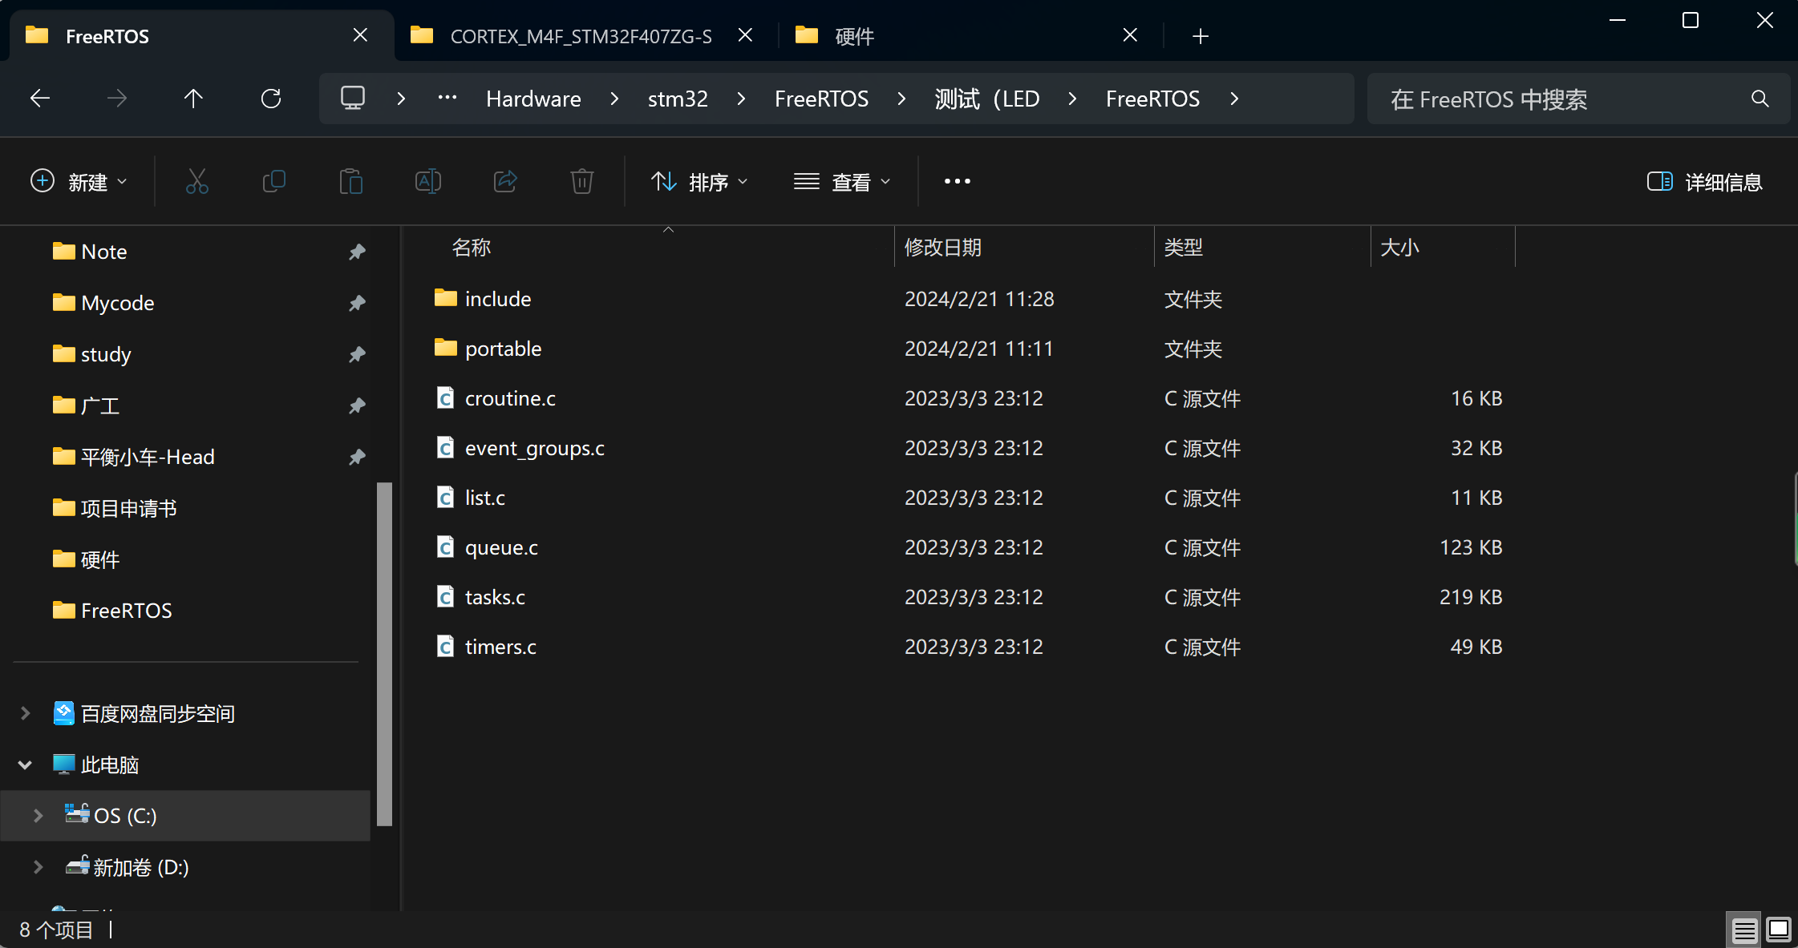1798x948 pixels.
Task: Click the forward navigation arrow
Action: pyautogui.click(x=117, y=99)
